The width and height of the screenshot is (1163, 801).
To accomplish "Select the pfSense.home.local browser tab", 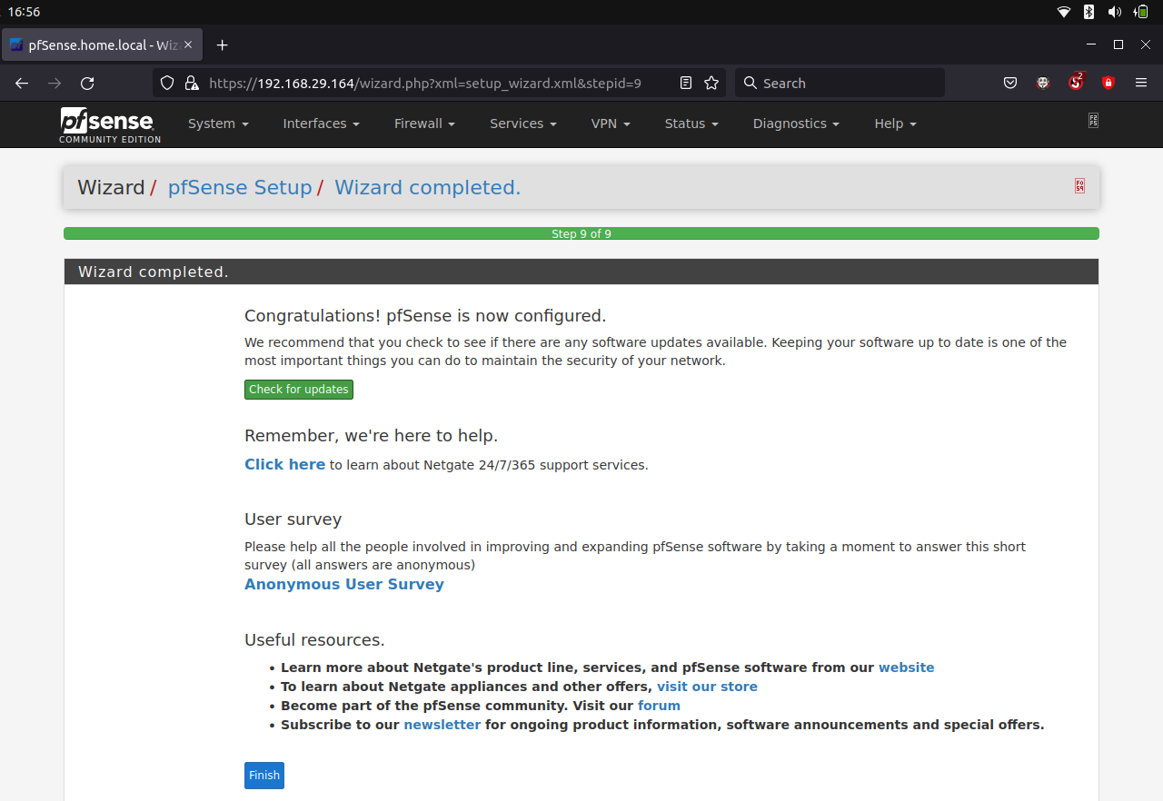I will coord(102,44).
